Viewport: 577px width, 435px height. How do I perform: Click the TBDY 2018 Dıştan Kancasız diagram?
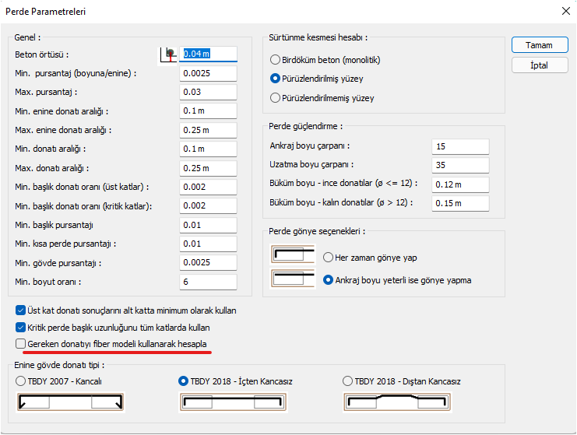click(398, 402)
